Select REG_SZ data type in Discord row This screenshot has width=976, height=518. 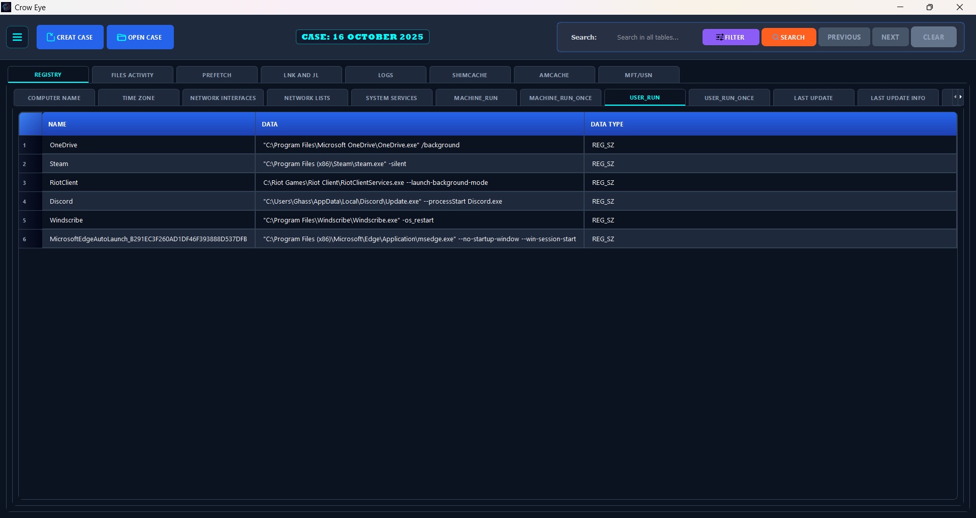point(771,201)
